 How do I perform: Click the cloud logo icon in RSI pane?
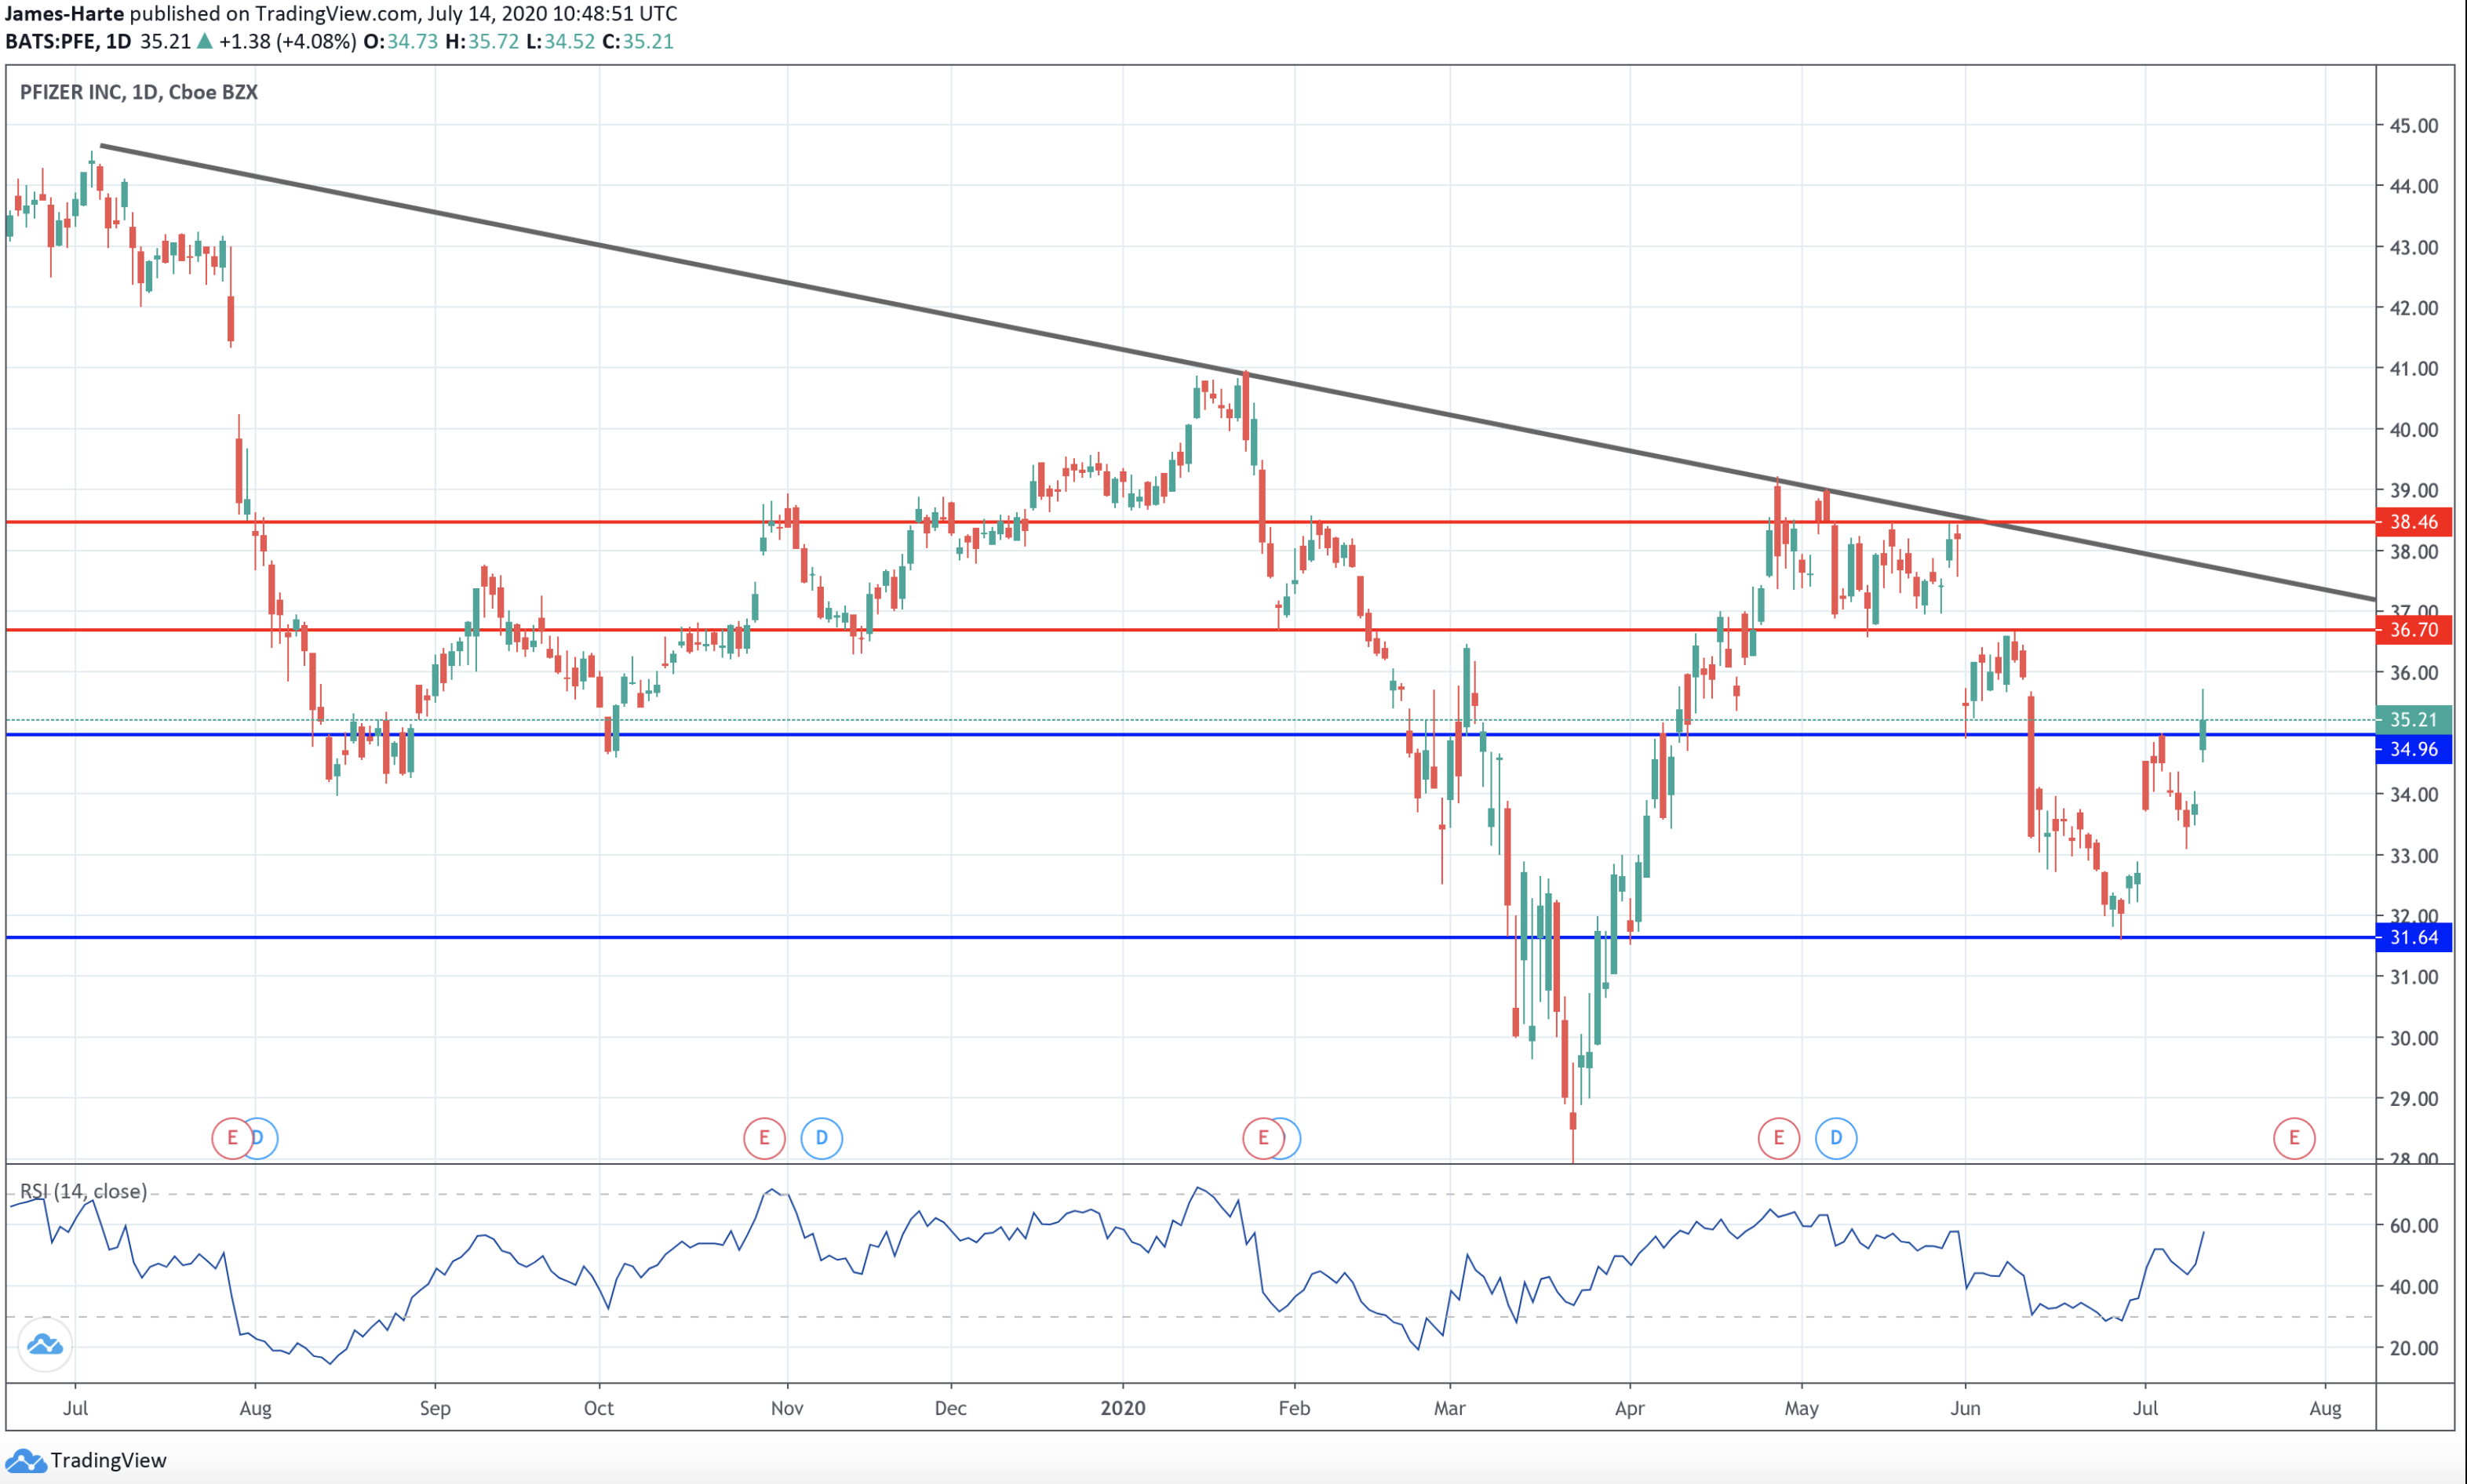click(x=45, y=1344)
